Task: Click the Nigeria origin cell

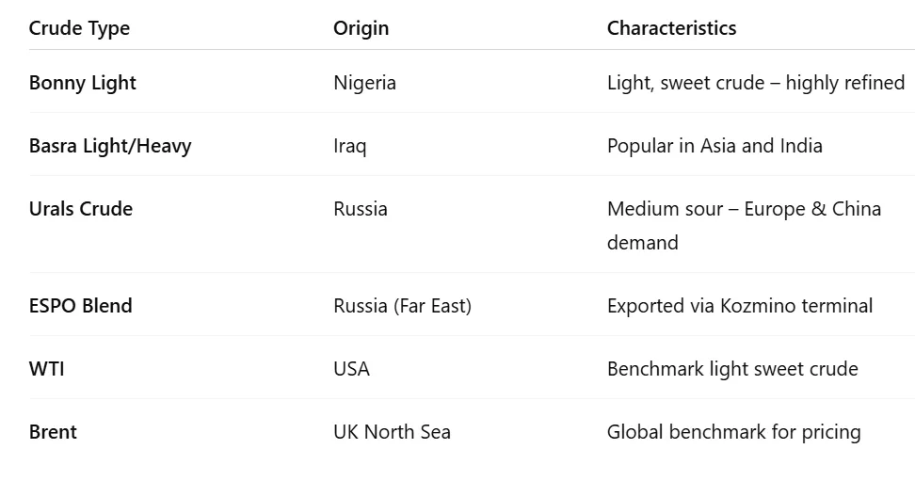Action: [x=364, y=83]
